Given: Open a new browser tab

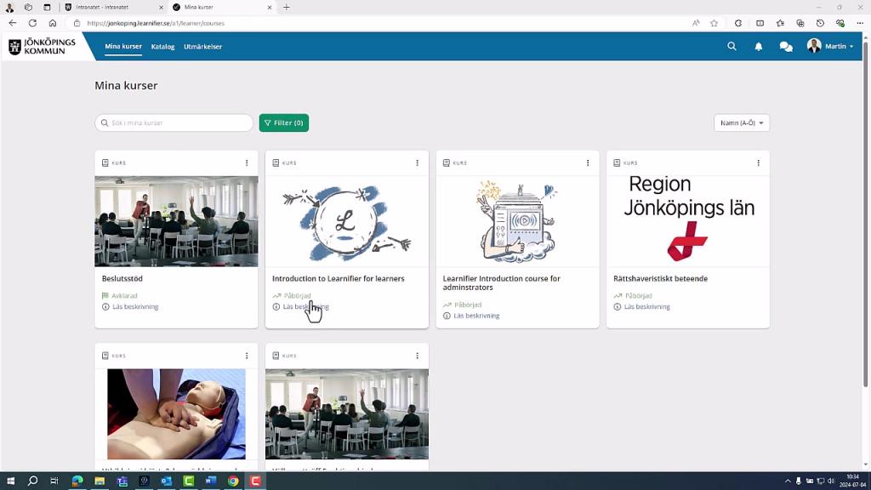Looking at the screenshot, I should click(286, 7).
